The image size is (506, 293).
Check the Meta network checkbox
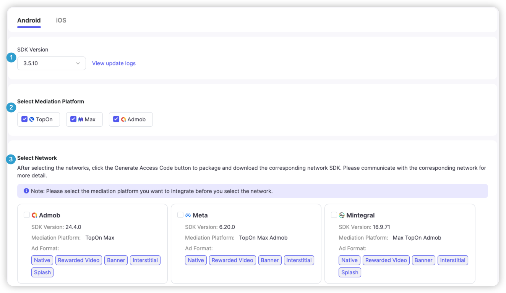(x=180, y=215)
